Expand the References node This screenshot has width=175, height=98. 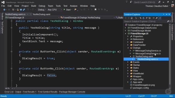click(x=128, y=39)
